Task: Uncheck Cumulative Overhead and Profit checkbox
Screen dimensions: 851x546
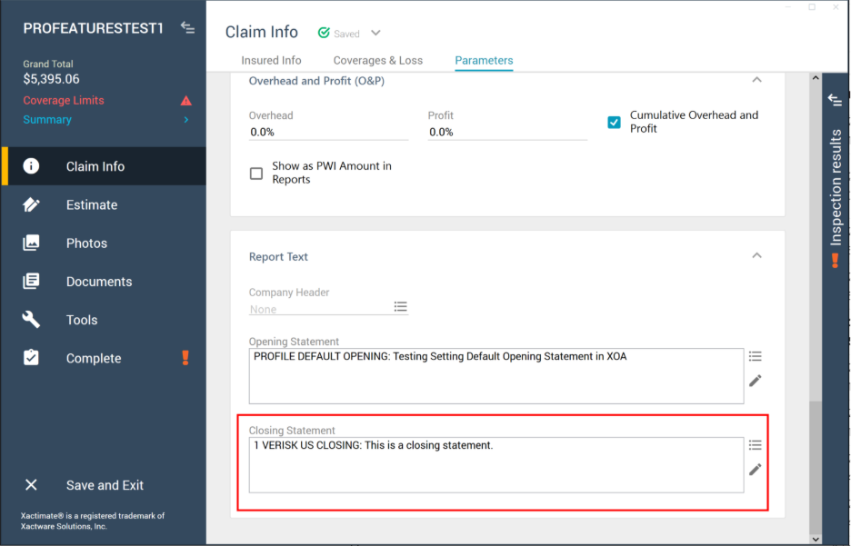Action: click(615, 122)
